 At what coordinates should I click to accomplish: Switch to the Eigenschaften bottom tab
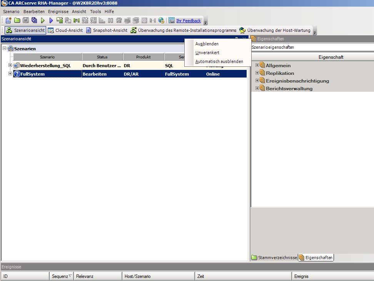tap(316, 258)
